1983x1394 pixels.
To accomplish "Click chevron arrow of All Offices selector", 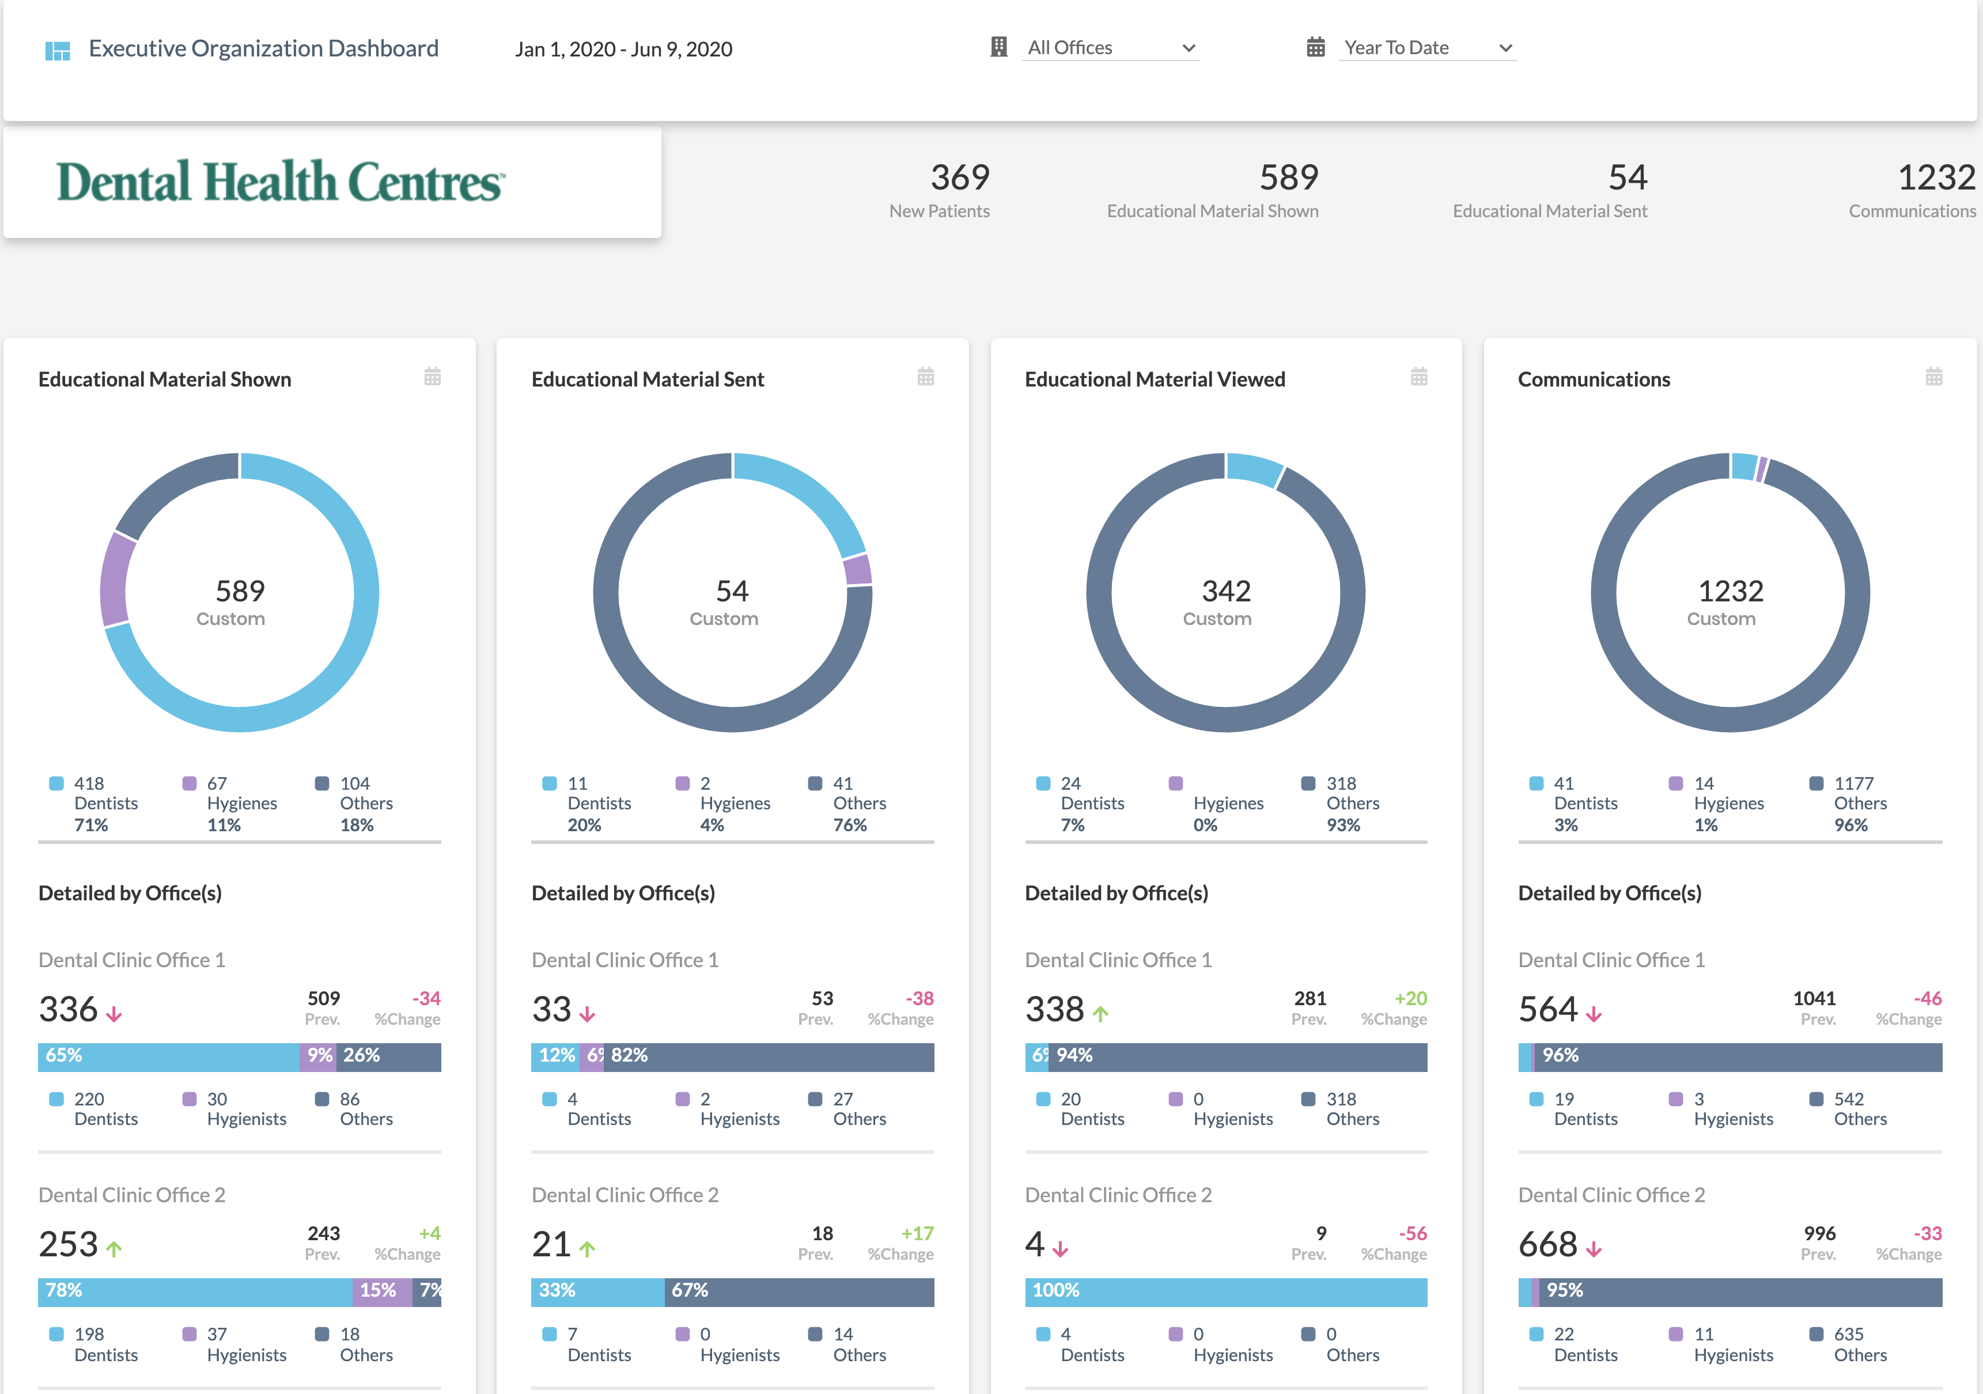I will click(x=1189, y=48).
